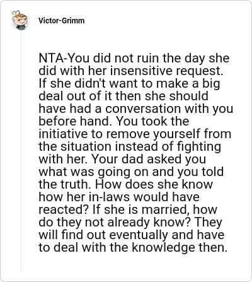Click the line "initiative to remove yourself from"
The height and width of the screenshot is (282, 252).
click(x=135, y=134)
